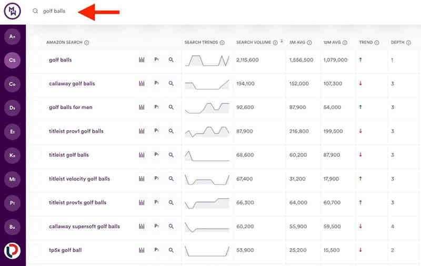Viewport: 421px width, 266px height.
Task: Sort by the AMAZON SEARCH column header
Action: [64, 42]
